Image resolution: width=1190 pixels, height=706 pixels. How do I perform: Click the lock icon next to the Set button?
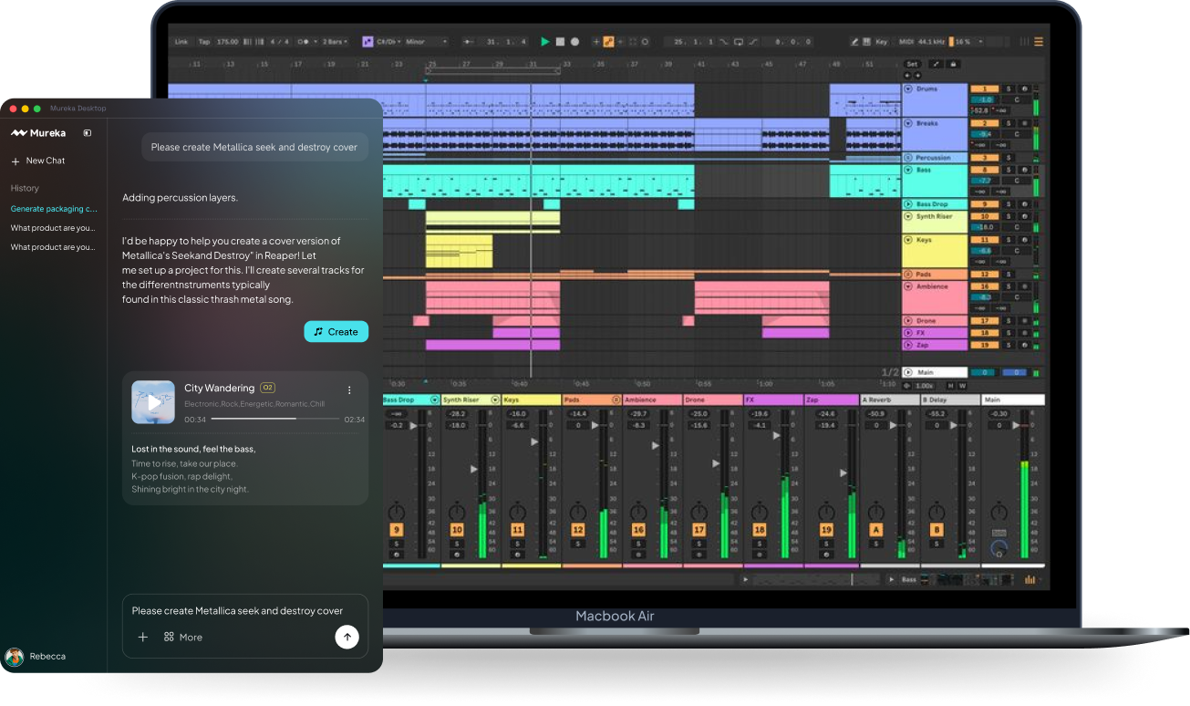click(953, 64)
